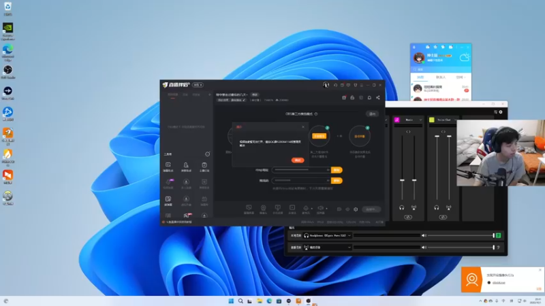This screenshot has height=306, width=545.
Task: Expand microphone options arrow in toolbar
Action: 311,209
